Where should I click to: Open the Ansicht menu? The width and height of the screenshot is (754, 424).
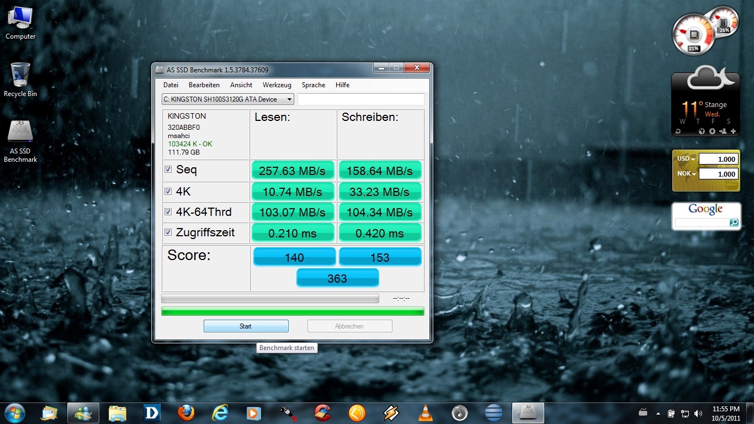pyautogui.click(x=241, y=85)
